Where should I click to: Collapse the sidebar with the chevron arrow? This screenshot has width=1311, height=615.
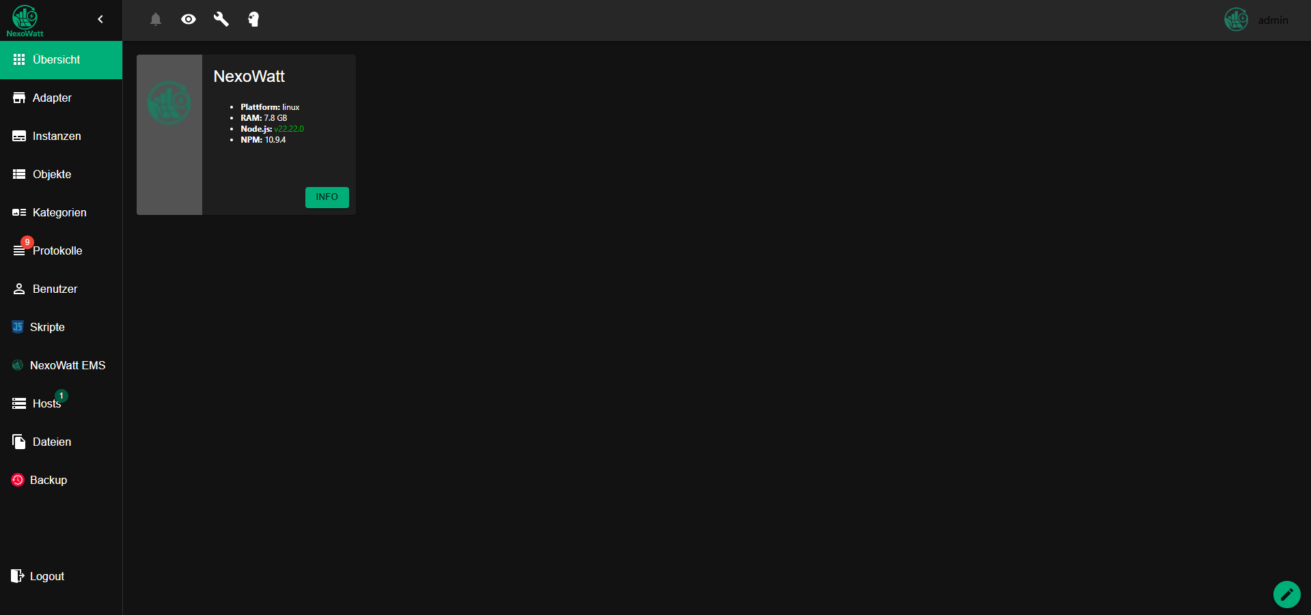coord(100,19)
